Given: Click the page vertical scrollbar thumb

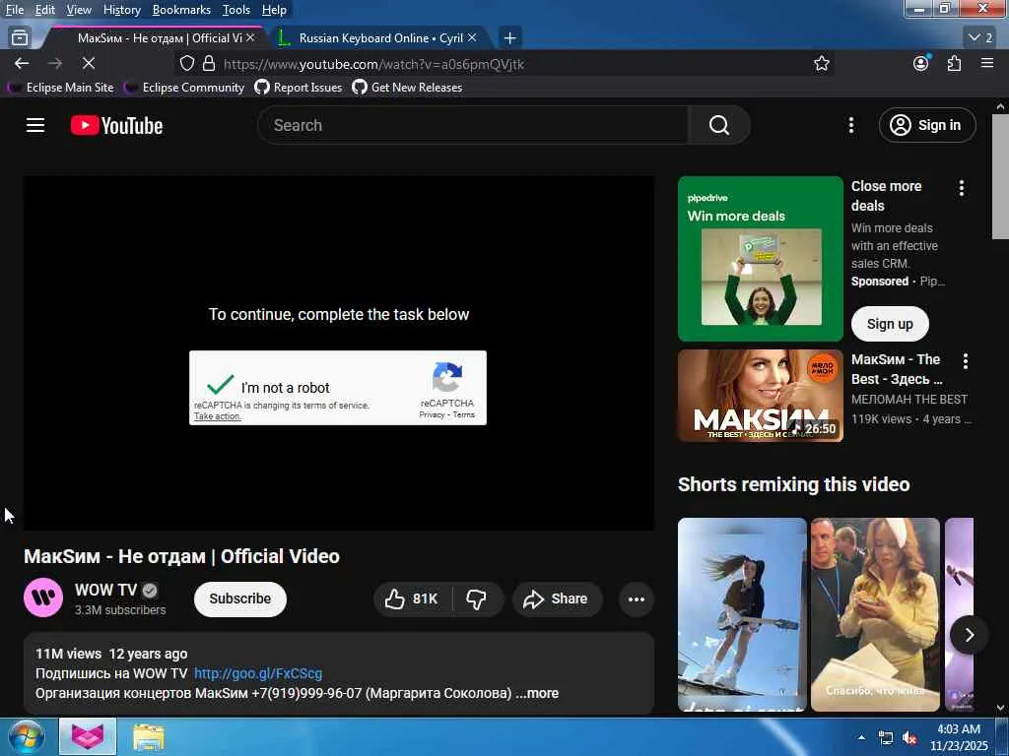Looking at the screenshot, I should [1000, 176].
